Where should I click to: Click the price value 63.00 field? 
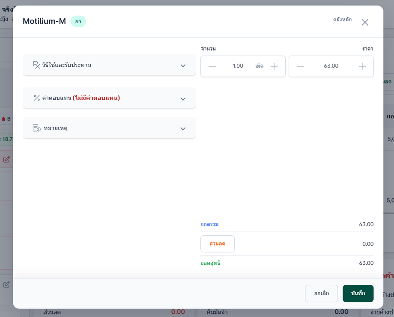[x=331, y=66]
